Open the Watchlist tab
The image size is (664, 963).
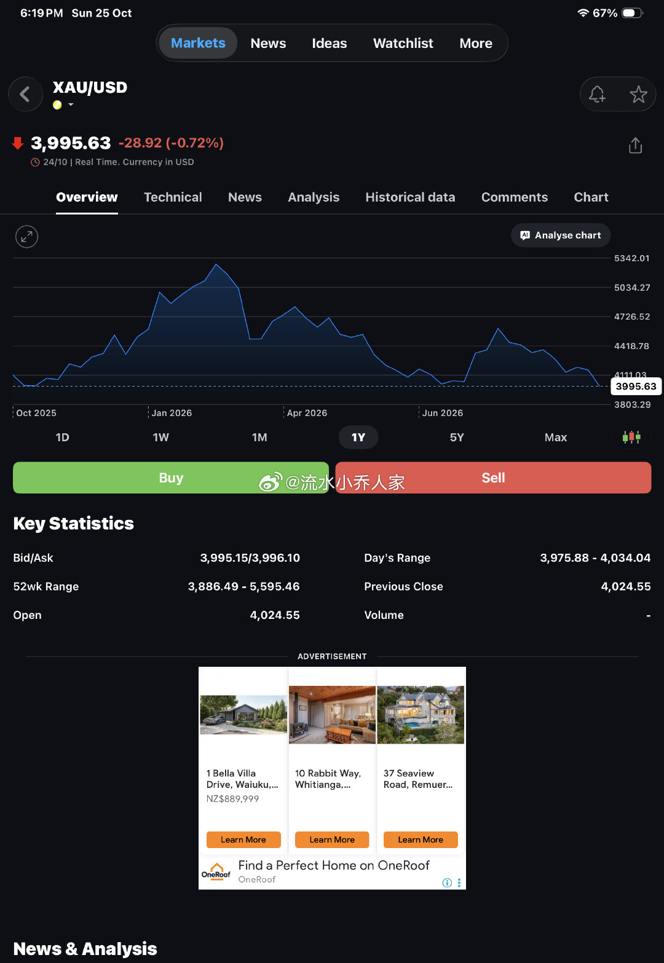(x=403, y=43)
